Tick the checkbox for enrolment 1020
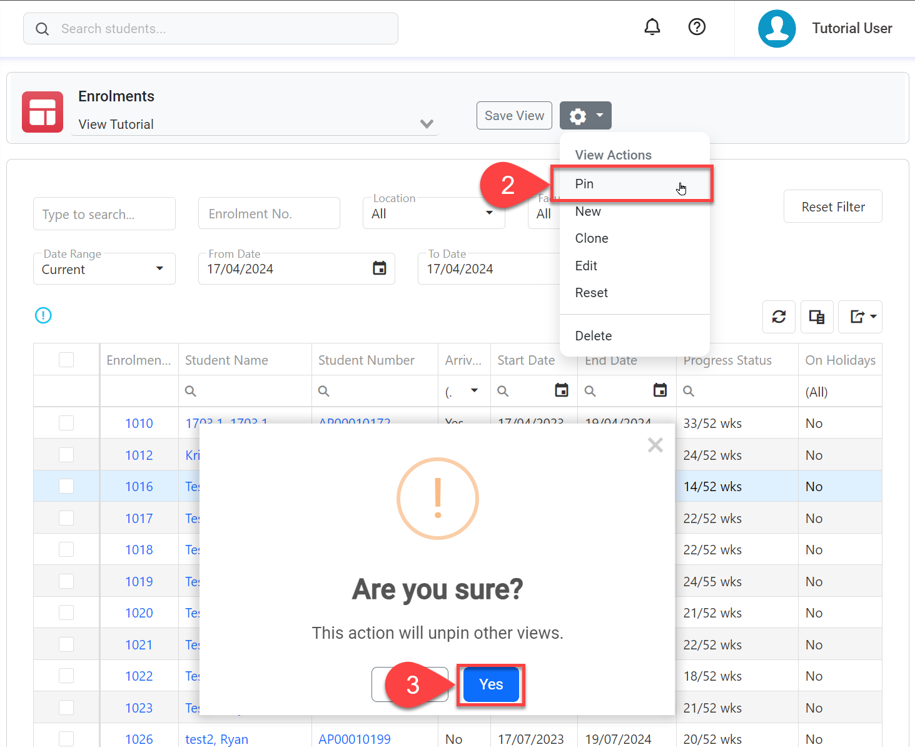Image resolution: width=915 pixels, height=747 pixels. point(66,612)
